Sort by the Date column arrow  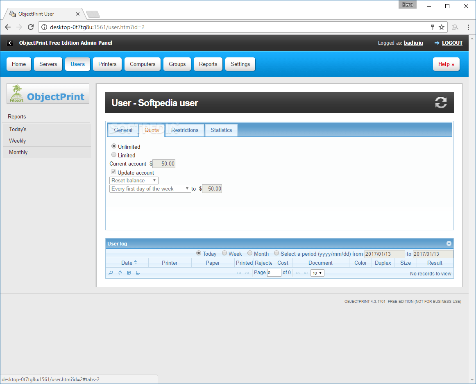(x=136, y=262)
